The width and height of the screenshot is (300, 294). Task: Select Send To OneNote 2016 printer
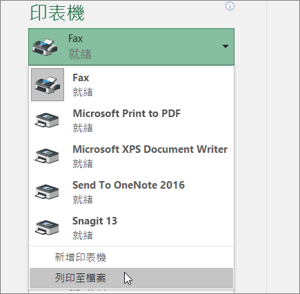(128, 185)
